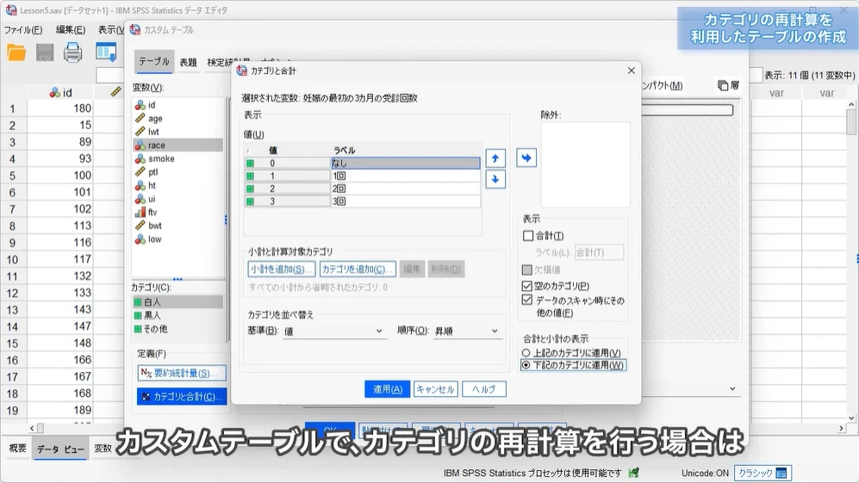
Task: Click the 適用(A) button
Action: pos(387,389)
